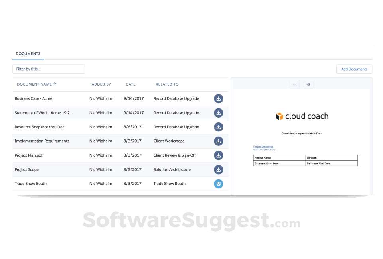
Task: Click the Cloud Coach logo in the preview
Action: 302,116
